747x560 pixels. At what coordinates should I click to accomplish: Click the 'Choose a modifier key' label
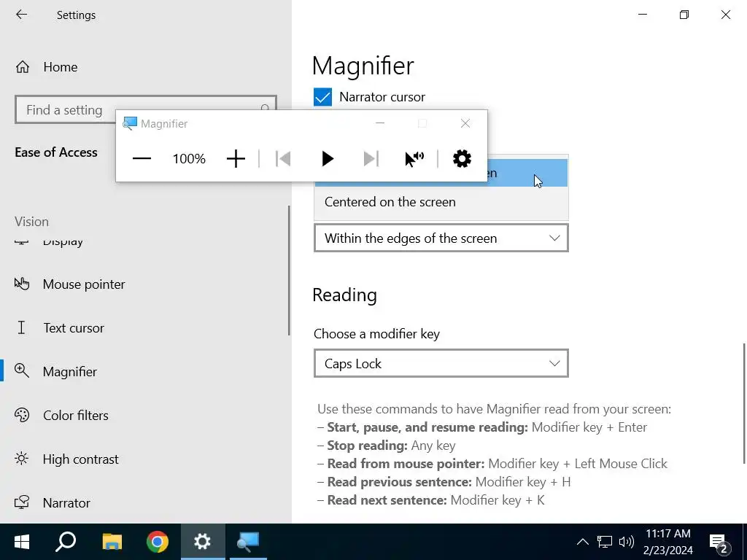click(x=376, y=334)
